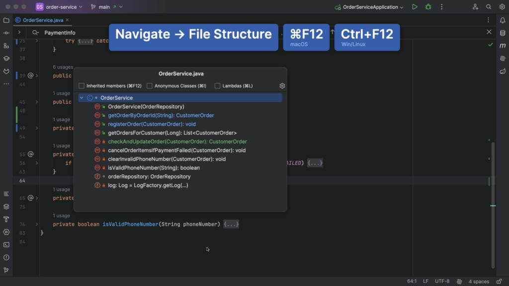Open editor tab options three-dot menu
The height and width of the screenshot is (286, 509).
(x=488, y=20)
